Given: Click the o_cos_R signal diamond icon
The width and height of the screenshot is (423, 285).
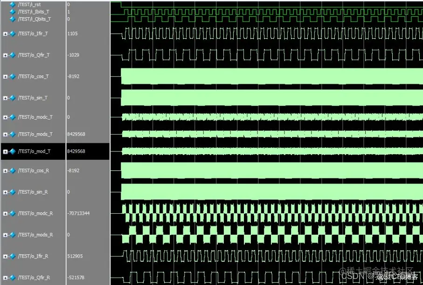Looking at the screenshot, I should (13, 171).
